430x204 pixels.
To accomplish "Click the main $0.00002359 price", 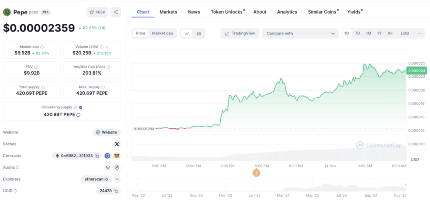I will [x=39, y=28].
